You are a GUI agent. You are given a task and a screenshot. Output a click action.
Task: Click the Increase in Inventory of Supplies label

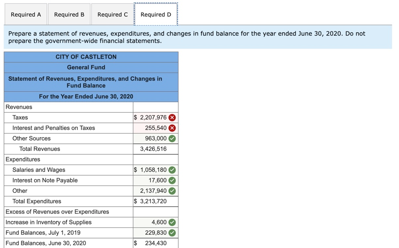48,222
